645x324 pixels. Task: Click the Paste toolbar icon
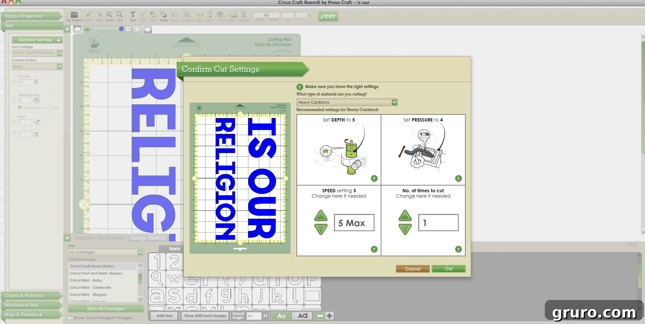(164, 16)
